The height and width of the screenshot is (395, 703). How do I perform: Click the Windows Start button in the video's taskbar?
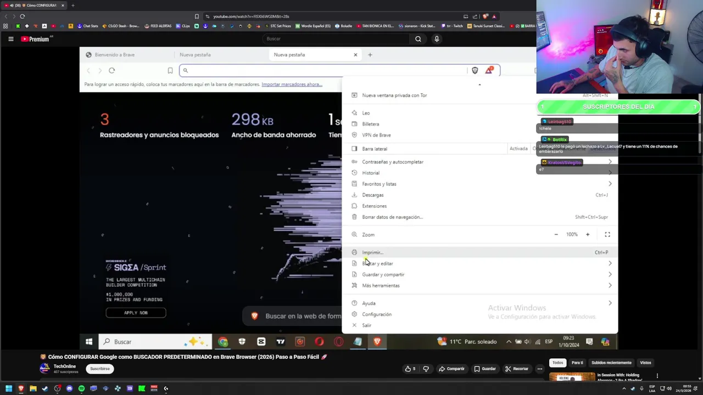(x=89, y=342)
